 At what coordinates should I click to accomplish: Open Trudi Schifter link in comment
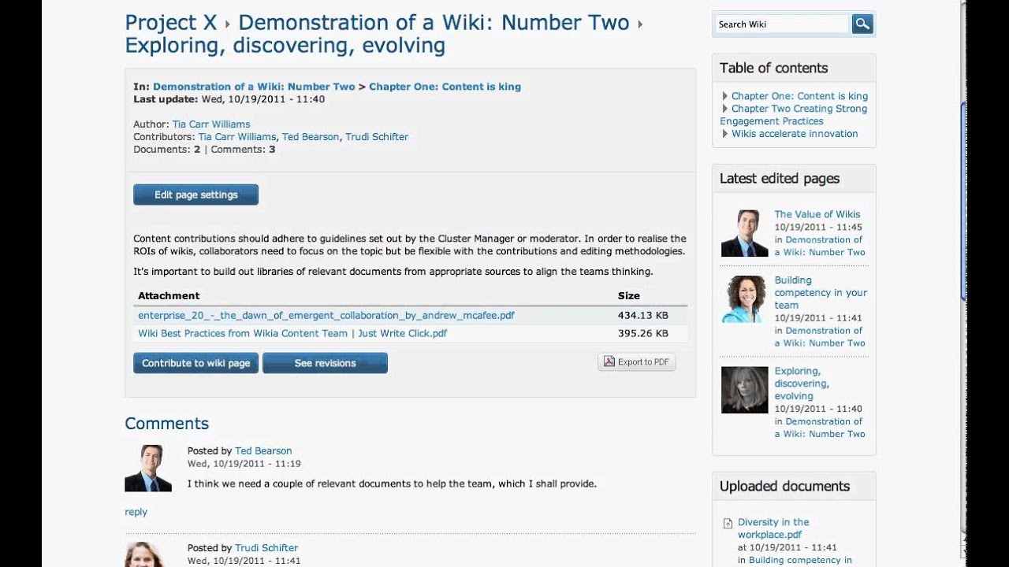266,548
